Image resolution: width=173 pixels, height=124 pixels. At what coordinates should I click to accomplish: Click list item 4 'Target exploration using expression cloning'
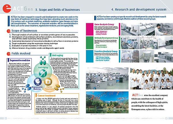(33, 43)
